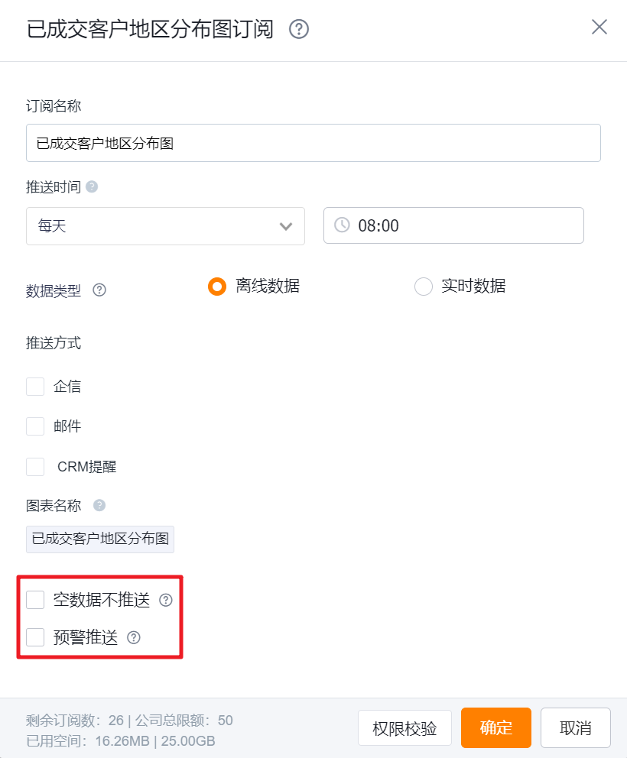Click help icon next to 空数据不推送
627x758 pixels.
point(166,601)
